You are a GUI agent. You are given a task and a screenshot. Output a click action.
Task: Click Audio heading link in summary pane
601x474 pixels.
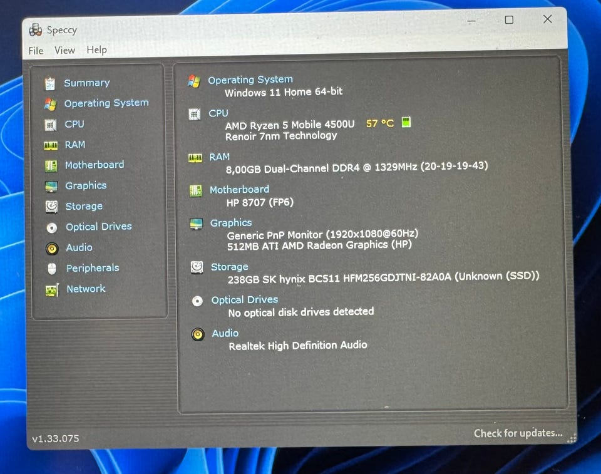click(x=225, y=333)
